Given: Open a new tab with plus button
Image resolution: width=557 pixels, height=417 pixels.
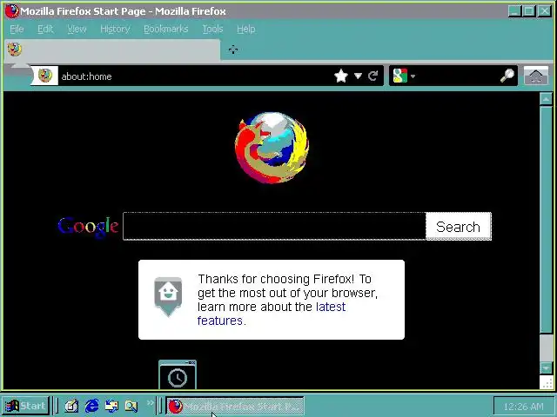Looking at the screenshot, I should 233,50.
